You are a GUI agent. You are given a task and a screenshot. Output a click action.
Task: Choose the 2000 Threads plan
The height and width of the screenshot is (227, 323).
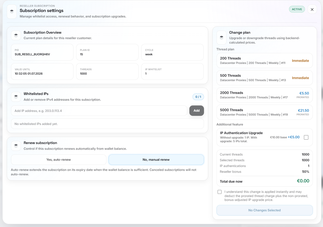click(x=264, y=95)
